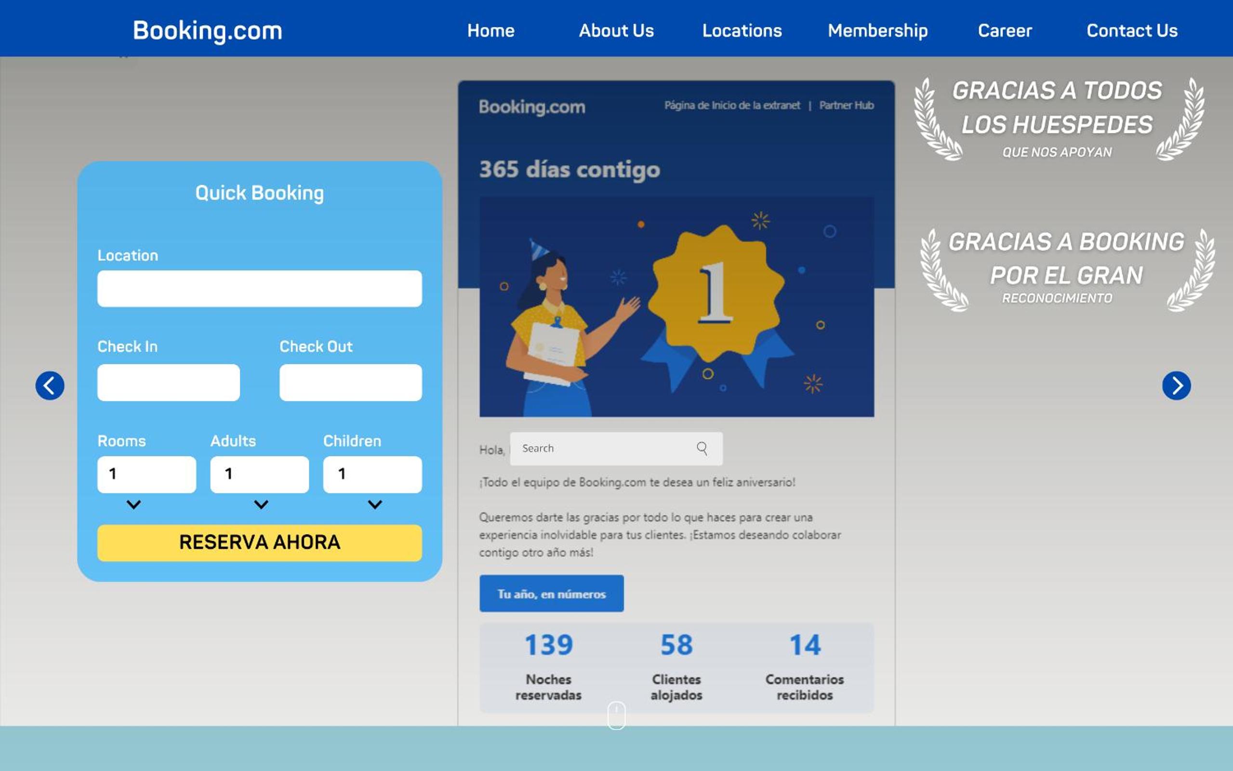
Task: Click the mouse scroll-down indicator icon
Action: coord(616,715)
